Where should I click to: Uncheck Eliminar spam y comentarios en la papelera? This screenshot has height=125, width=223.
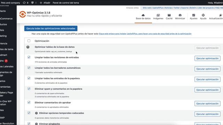[x=29, y=89]
